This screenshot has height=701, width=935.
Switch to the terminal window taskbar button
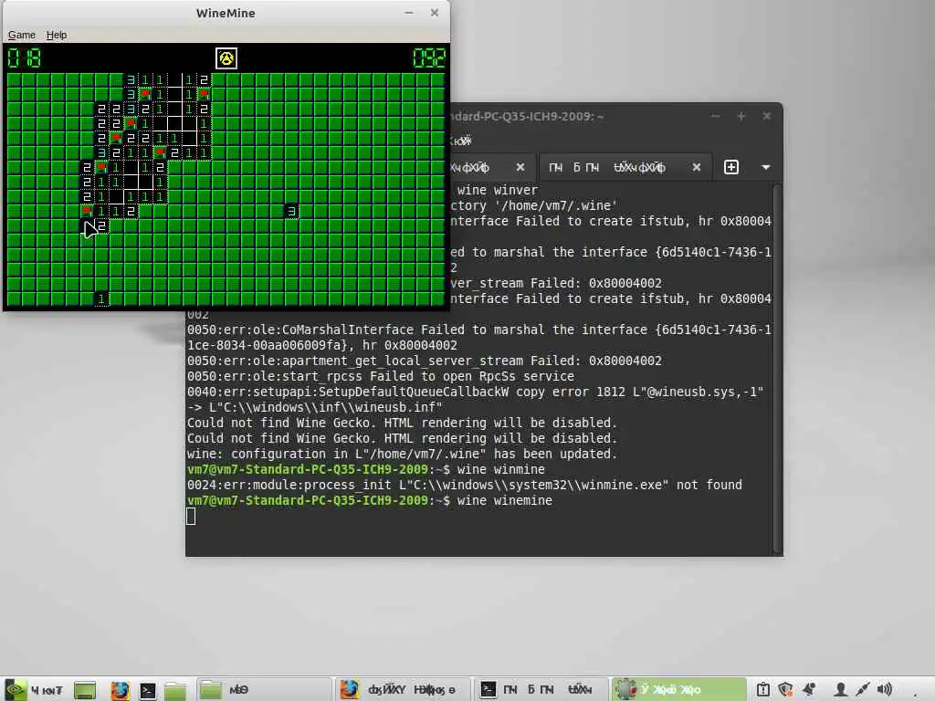point(541,690)
